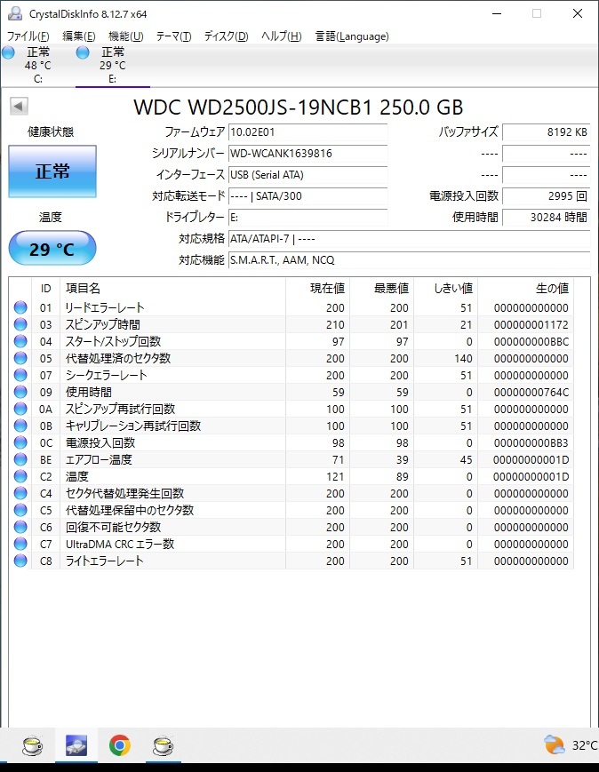Open the Java coffee cup icon right of Chrome
The width and height of the screenshot is (599, 772).
click(x=163, y=745)
